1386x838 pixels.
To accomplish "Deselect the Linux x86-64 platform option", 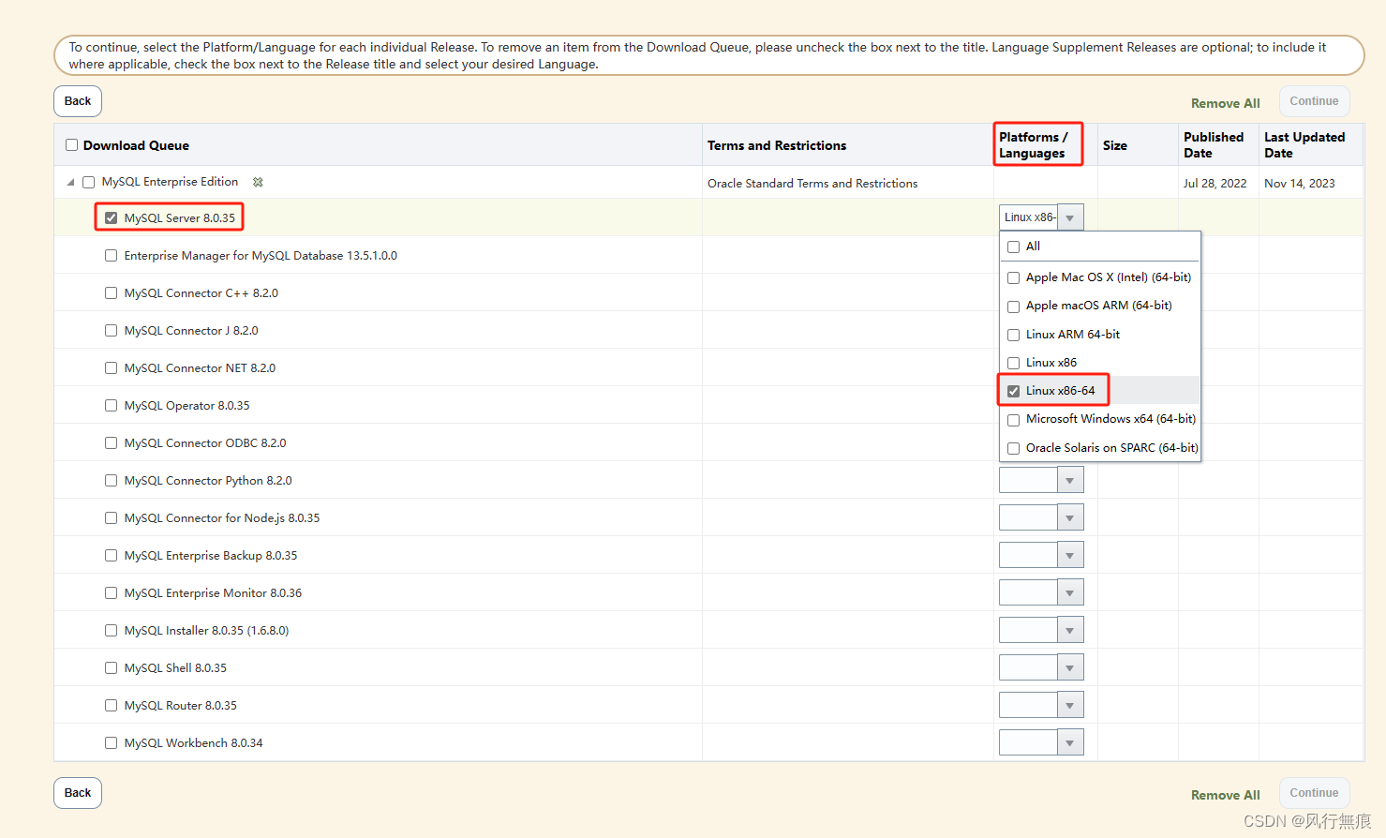I will click(1014, 391).
